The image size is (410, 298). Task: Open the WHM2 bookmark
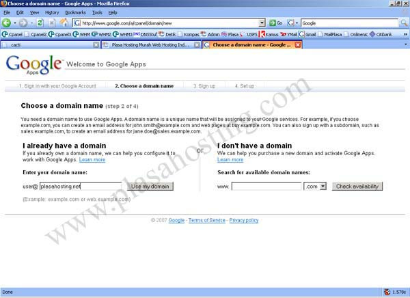pos(102,34)
